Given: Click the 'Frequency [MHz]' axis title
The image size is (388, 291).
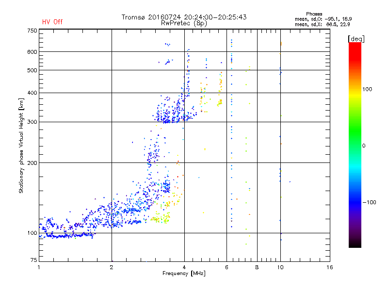Looking at the screenshot, I should (x=184, y=274).
